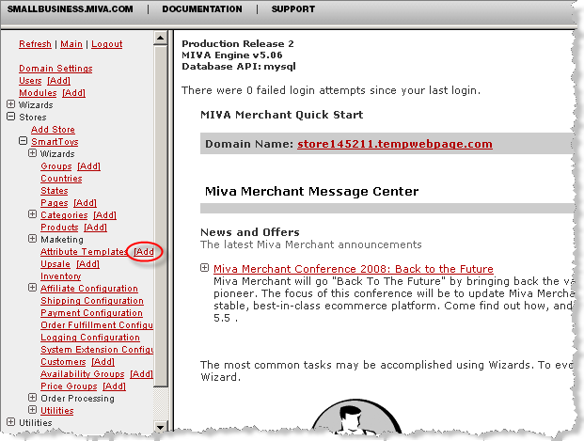Open the SUPPORT menu item
This screenshot has height=441, width=584.
coord(293,9)
